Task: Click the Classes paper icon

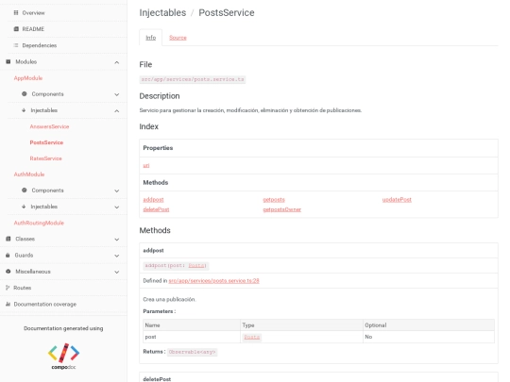Action: (x=8, y=239)
